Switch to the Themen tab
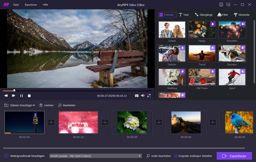This screenshot has width=256, height=162. click(x=167, y=15)
